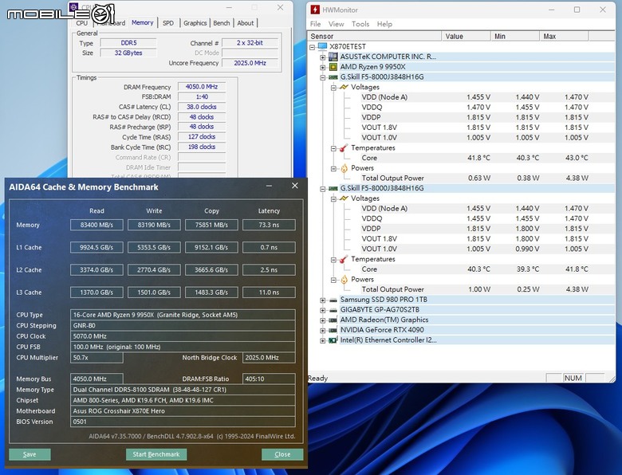Expand the AMD Radeon(TM) Graphics node

pos(323,320)
